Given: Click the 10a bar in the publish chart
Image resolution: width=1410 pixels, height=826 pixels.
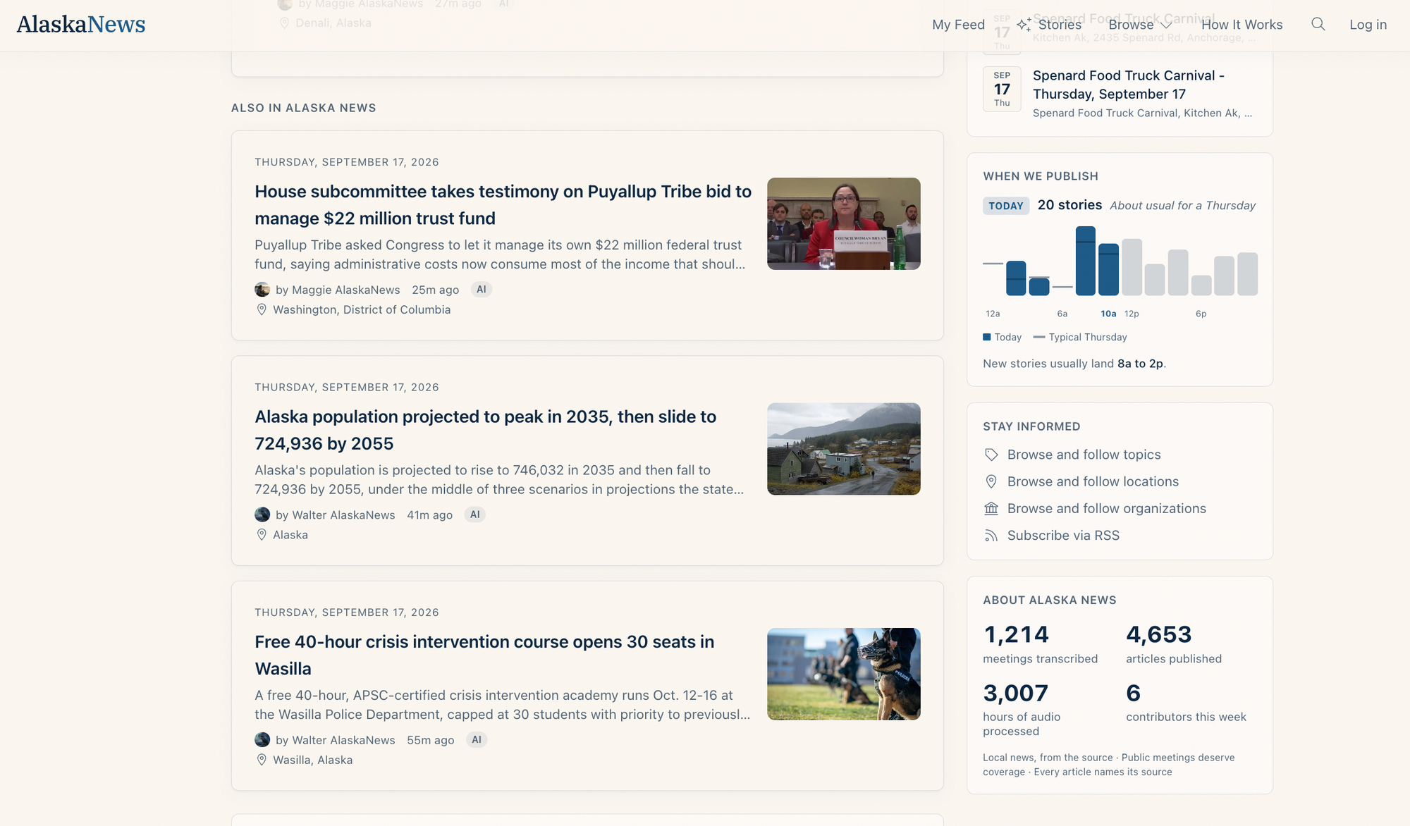Looking at the screenshot, I should tap(1108, 269).
